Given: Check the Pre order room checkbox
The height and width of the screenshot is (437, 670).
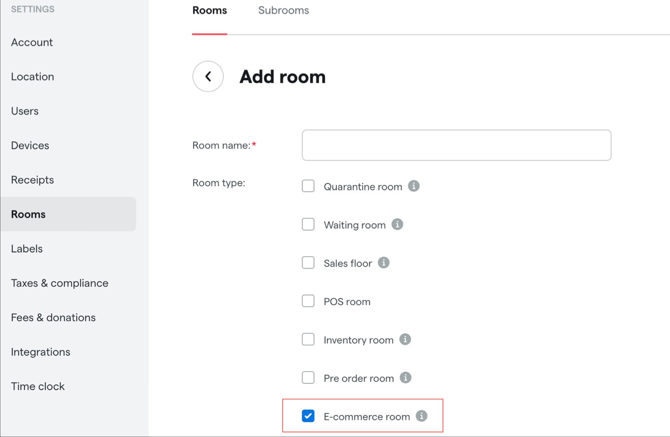Looking at the screenshot, I should click(x=308, y=378).
